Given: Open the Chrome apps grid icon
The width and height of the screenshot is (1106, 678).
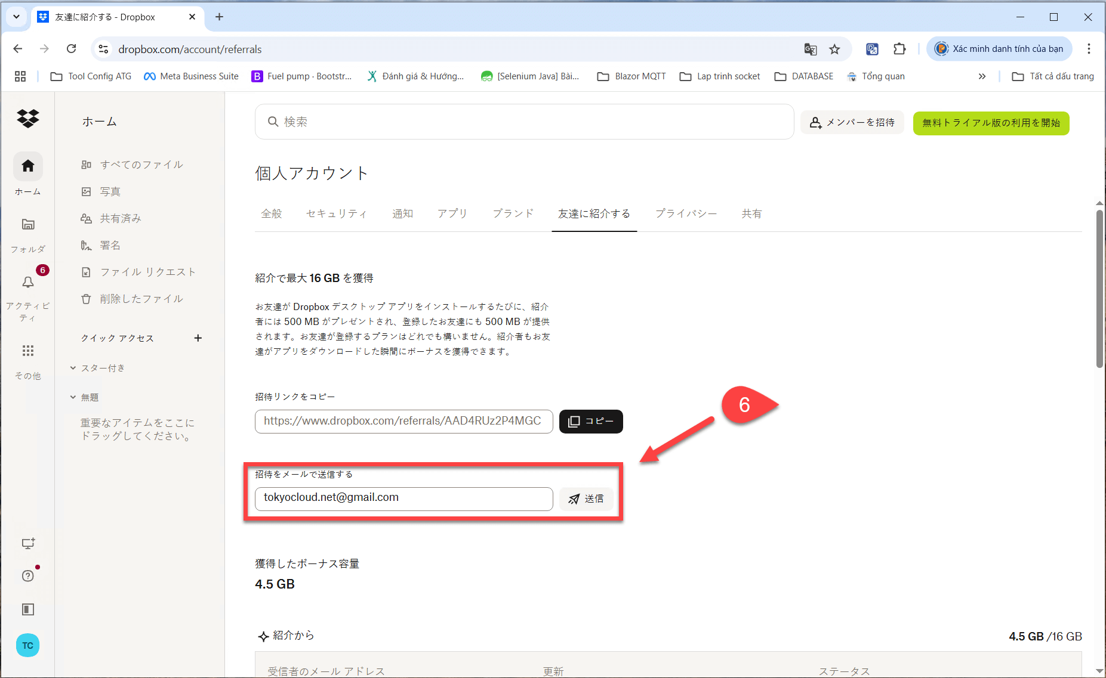Looking at the screenshot, I should coord(20,76).
